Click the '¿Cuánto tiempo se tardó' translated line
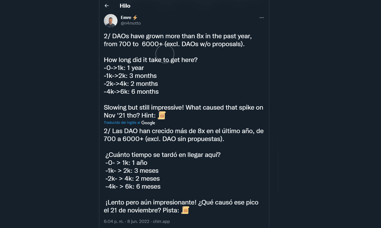 click(163, 155)
